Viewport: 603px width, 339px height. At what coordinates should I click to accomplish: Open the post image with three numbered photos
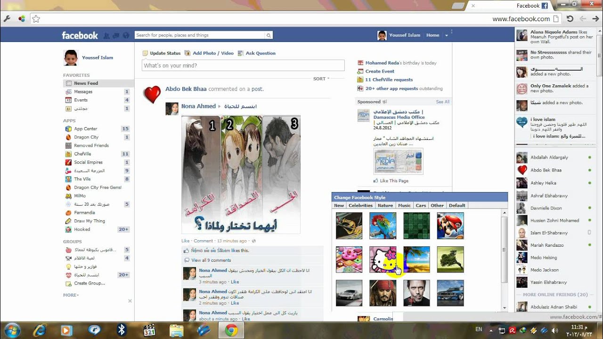241,175
